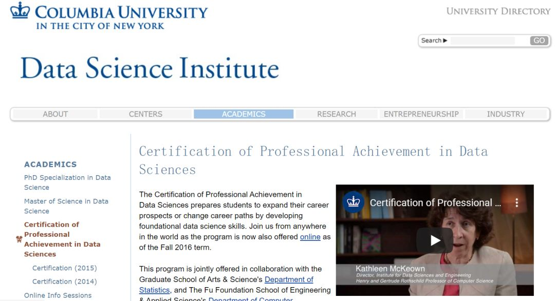This screenshot has width=555, height=301.
Task: Open the ABOUT navigation tab
Action: click(55, 114)
